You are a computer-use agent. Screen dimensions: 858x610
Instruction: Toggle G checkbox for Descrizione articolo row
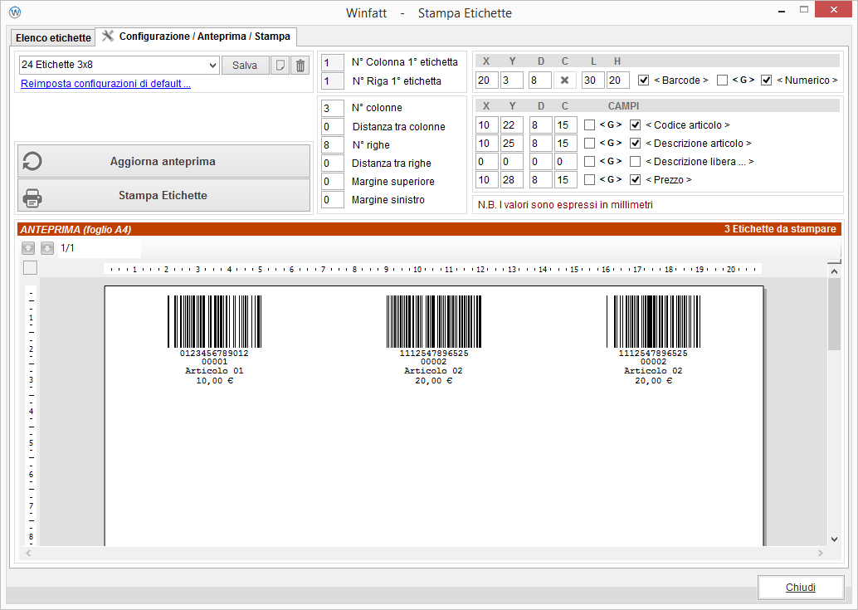tap(589, 144)
